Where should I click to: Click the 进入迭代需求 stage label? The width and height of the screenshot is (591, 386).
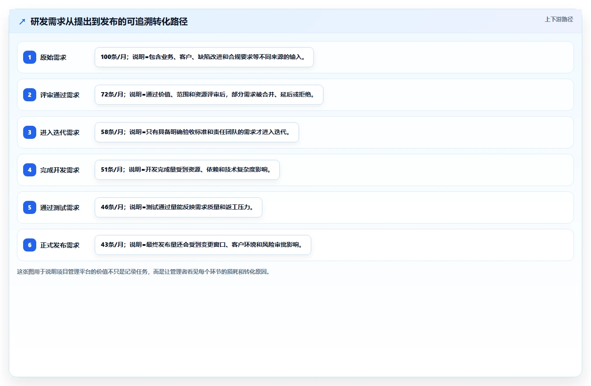(60, 132)
